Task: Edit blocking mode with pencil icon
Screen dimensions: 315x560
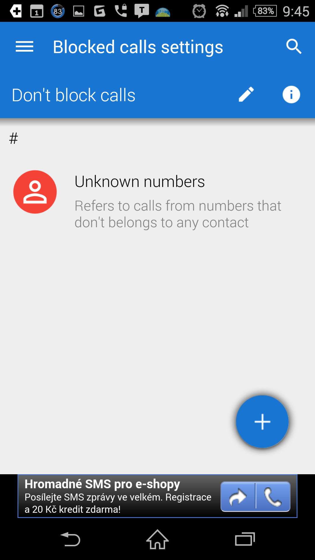Action: (246, 94)
